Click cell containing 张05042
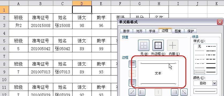Viewport: 224px width, 96px height. (x=63, y=49)
